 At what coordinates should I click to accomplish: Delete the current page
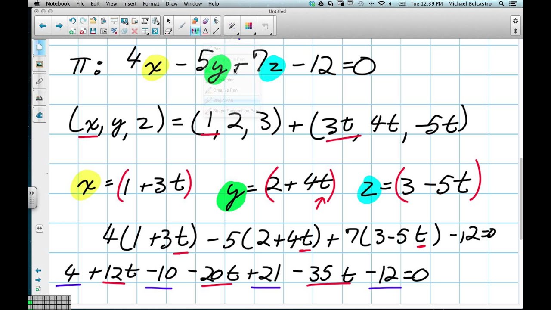click(x=83, y=31)
